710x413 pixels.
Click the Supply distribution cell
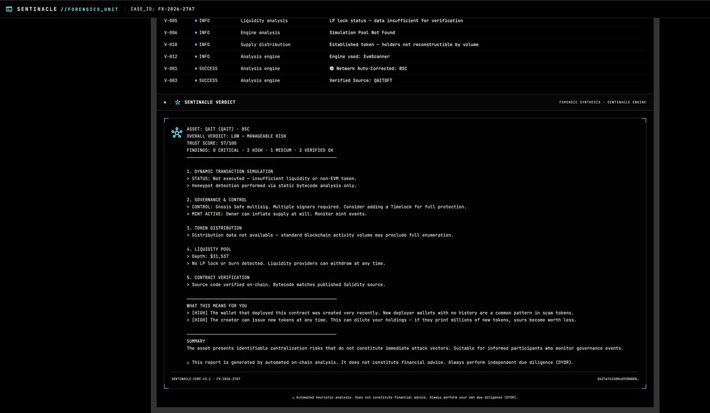[x=266, y=44]
